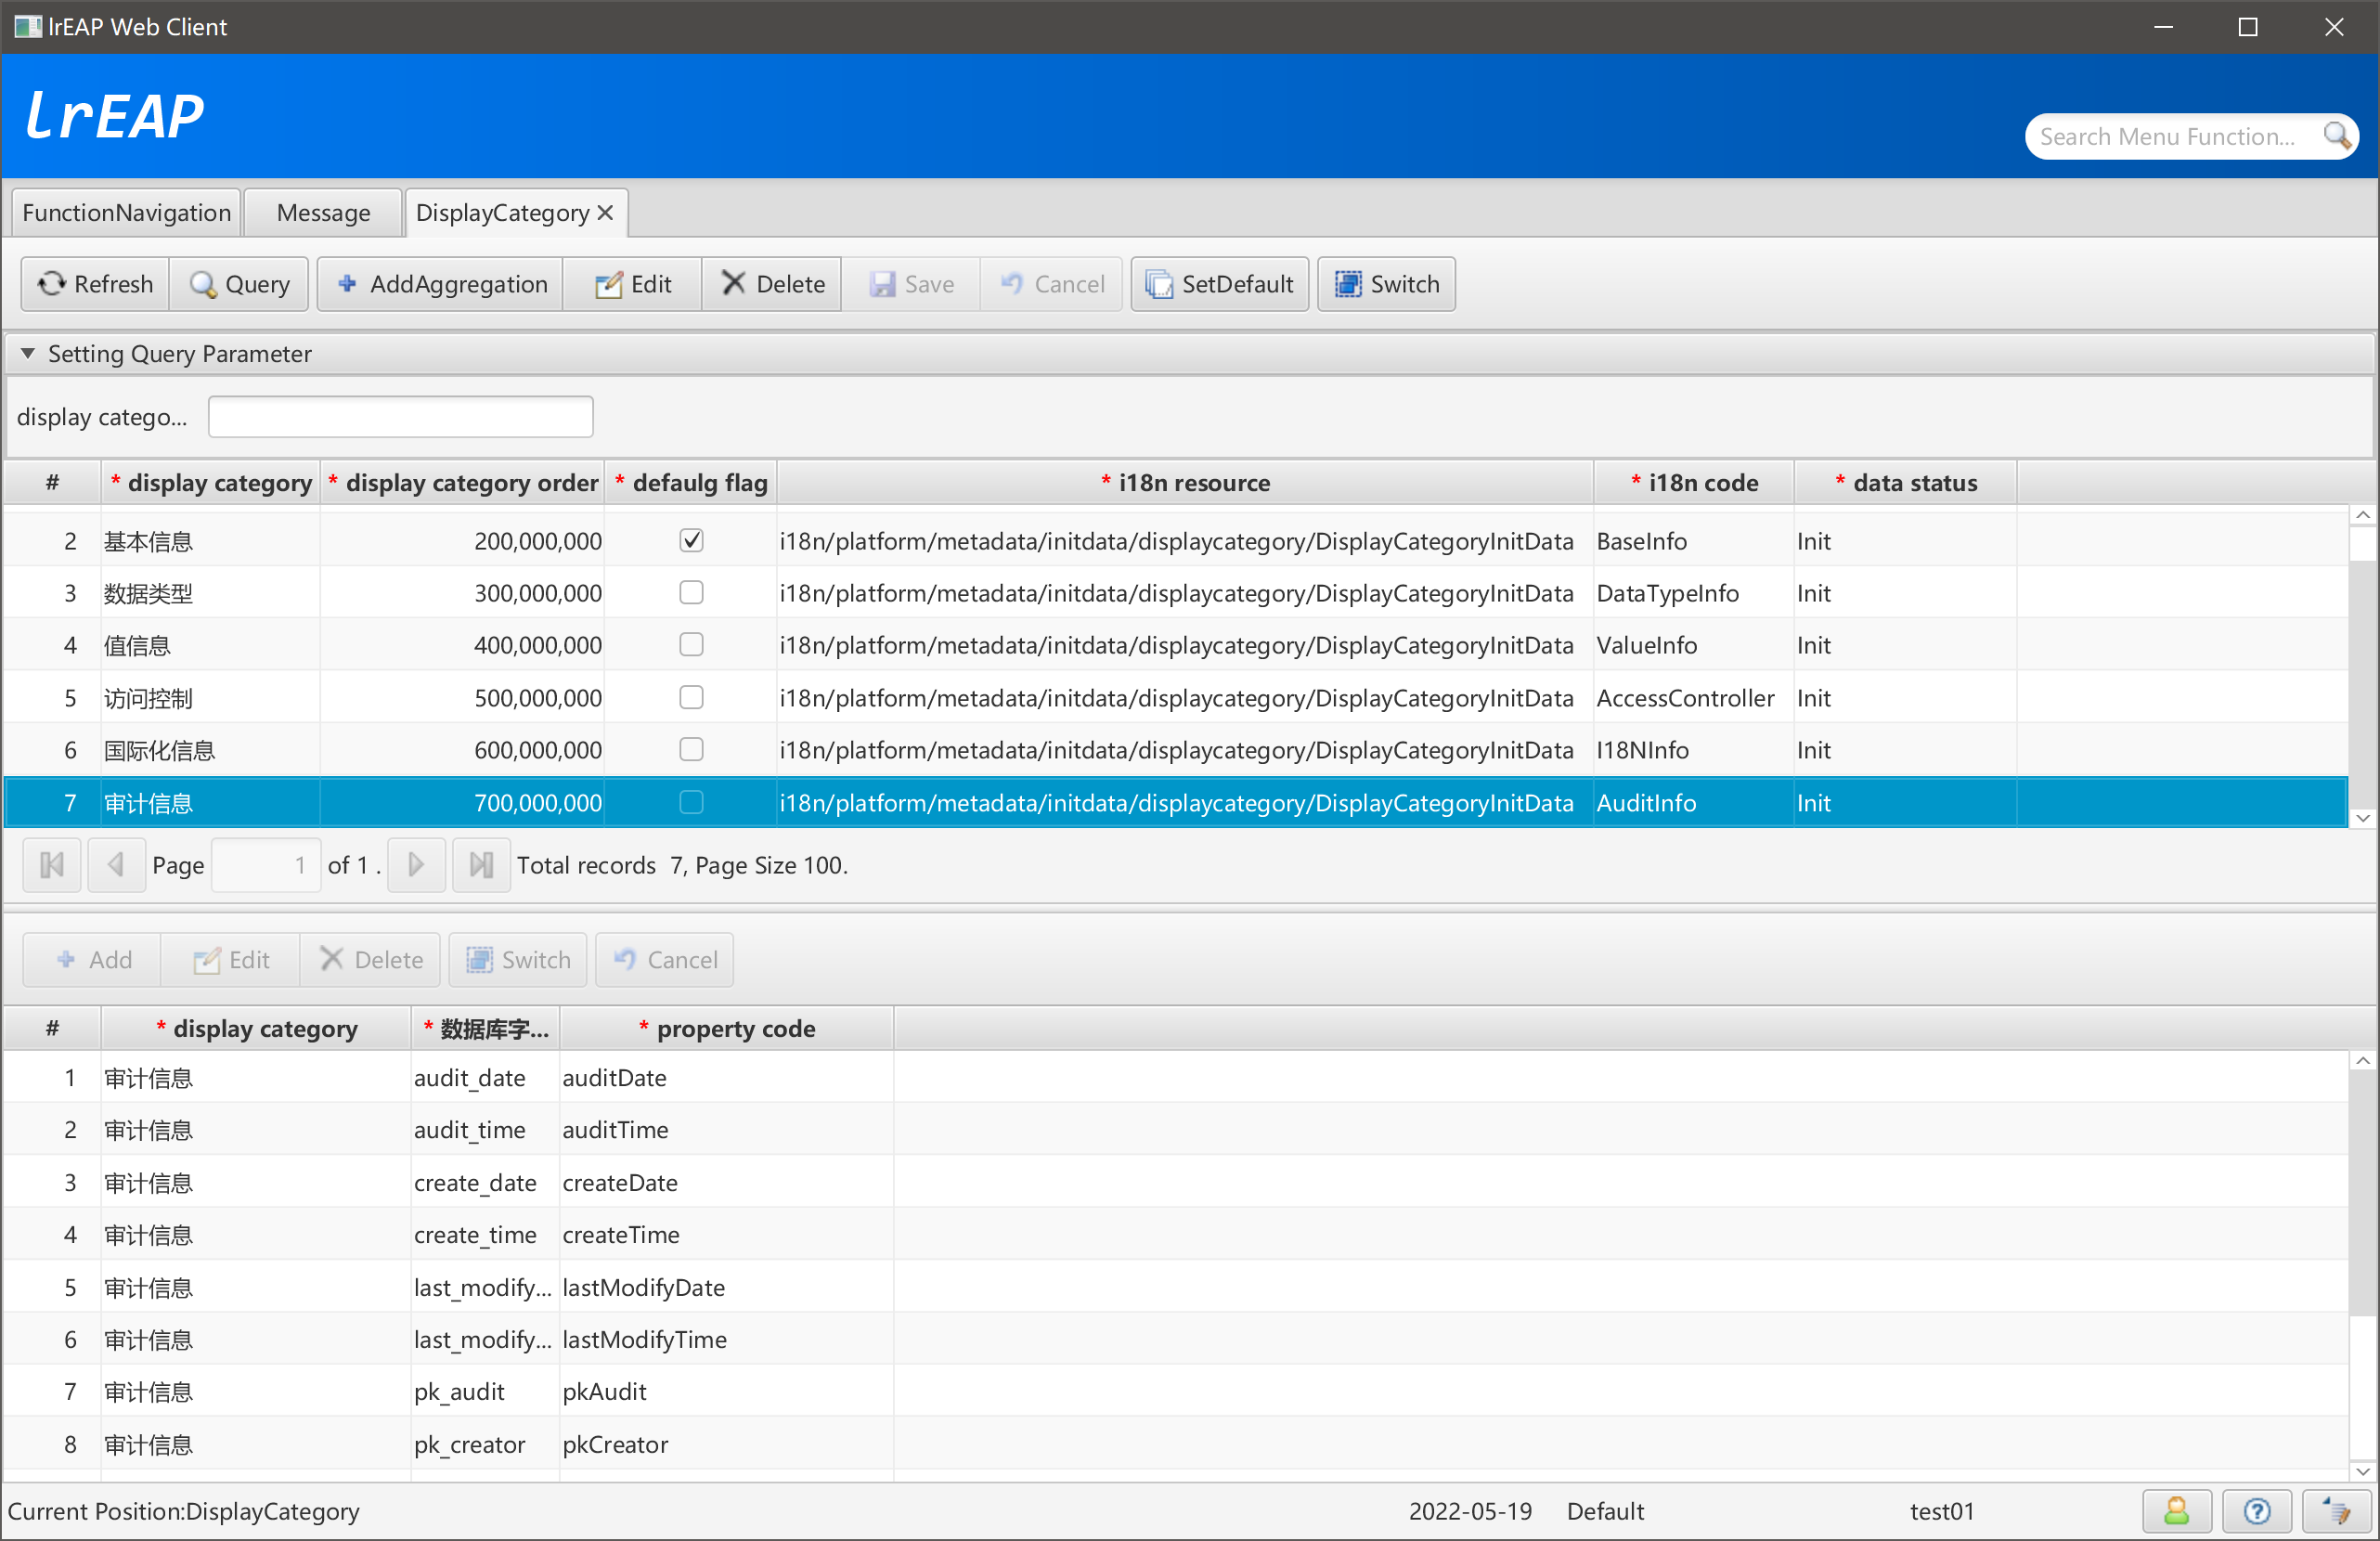Sort by data status column header
2380x1541 pixels.
1905,483
